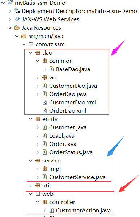Click the impl package icon
This screenshot has height=217, width=140.
point(44,169)
